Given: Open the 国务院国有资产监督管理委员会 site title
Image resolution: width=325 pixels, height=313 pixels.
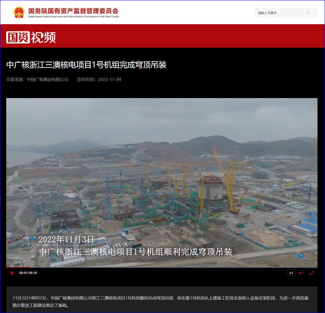Looking at the screenshot, I should click(73, 10).
